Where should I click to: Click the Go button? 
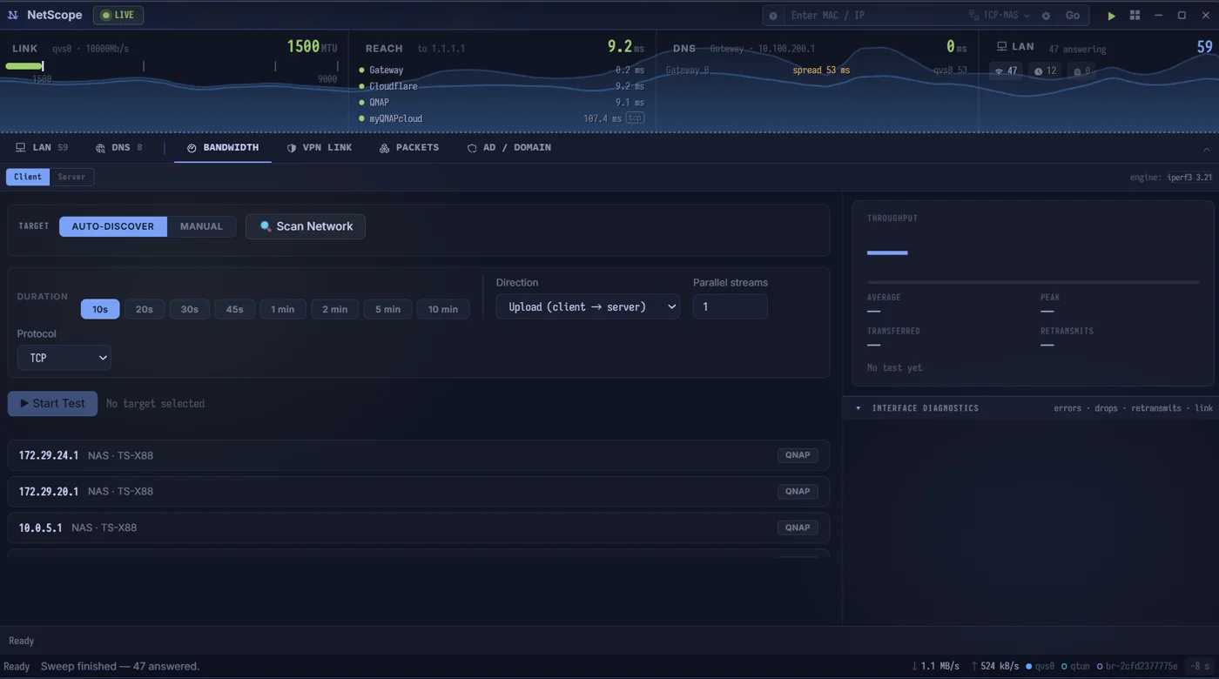tap(1073, 16)
